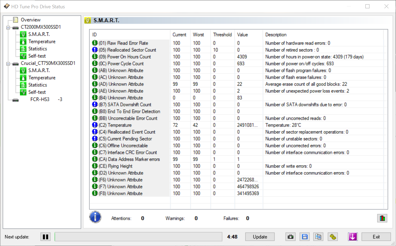Select the FCR-HS3 -3 drive
The image size is (396, 246).
[46, 99]
